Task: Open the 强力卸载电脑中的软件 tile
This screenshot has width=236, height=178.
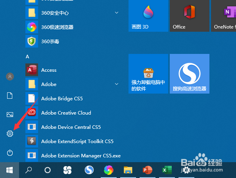Action: 148,74
